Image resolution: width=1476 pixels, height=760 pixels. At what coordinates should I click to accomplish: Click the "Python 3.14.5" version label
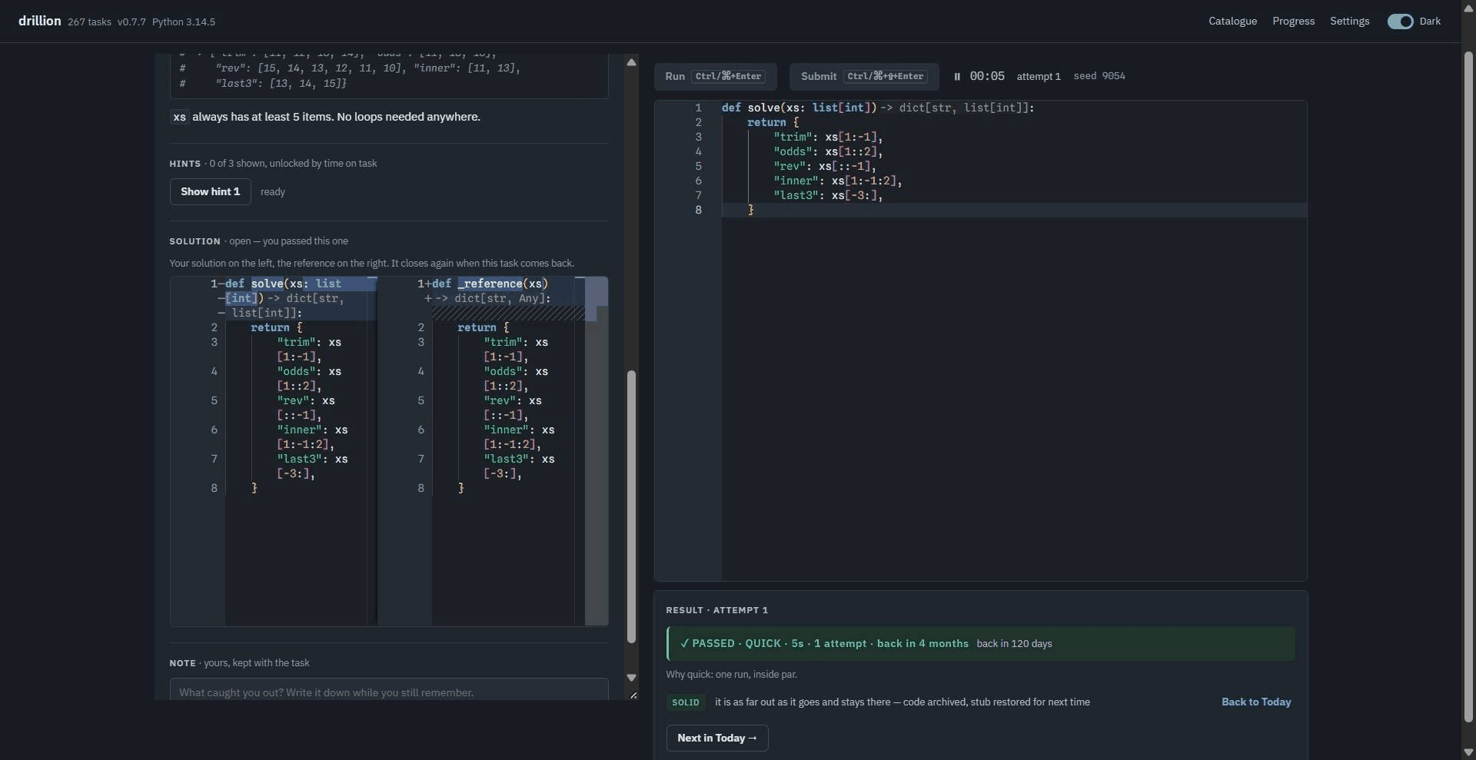(184, 22)
